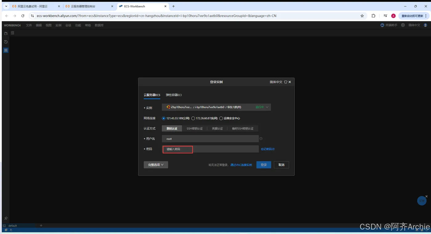This screenshot has width=431, height=234.
Task: Switch to the 云服务器ECS tab
Action: coord(152,95)
